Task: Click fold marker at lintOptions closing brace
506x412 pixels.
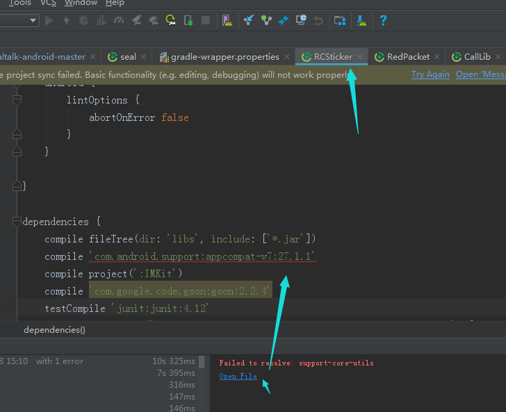Action: [x=17, y=134]
